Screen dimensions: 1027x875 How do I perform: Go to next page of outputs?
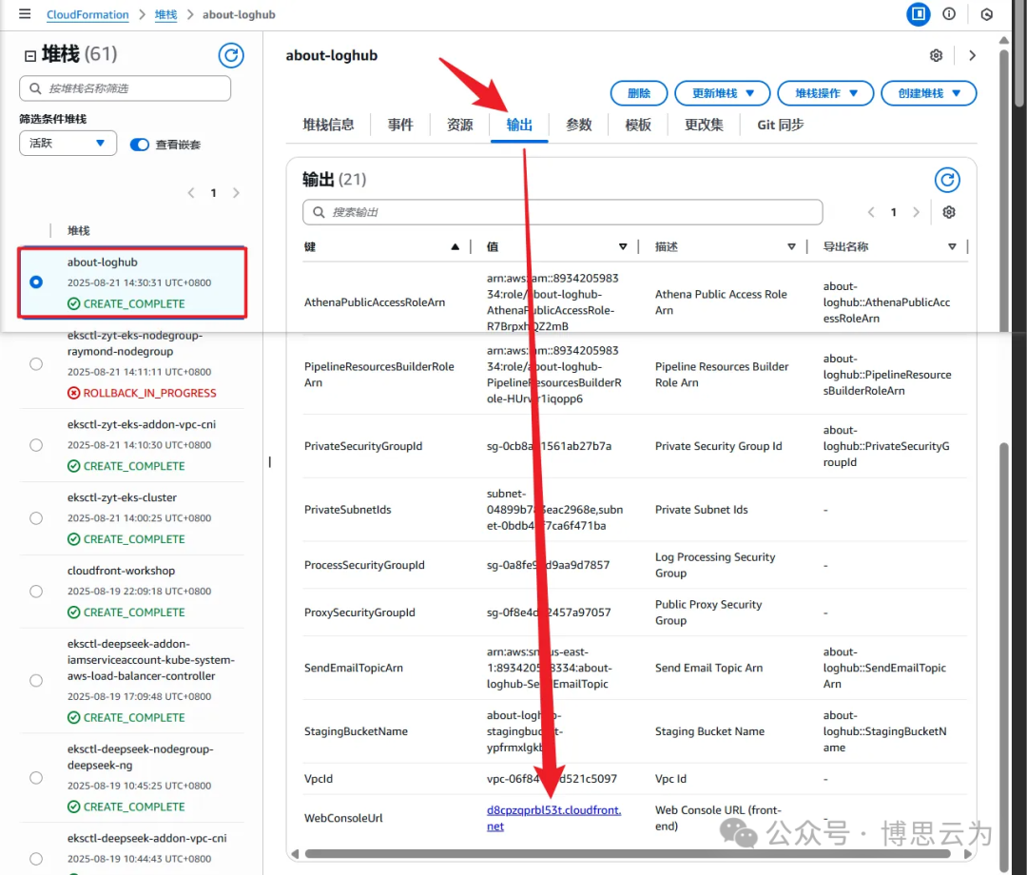click(917, 212)
